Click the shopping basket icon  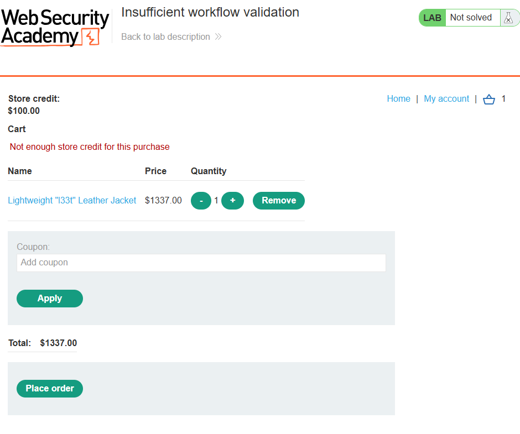(488, 99)
